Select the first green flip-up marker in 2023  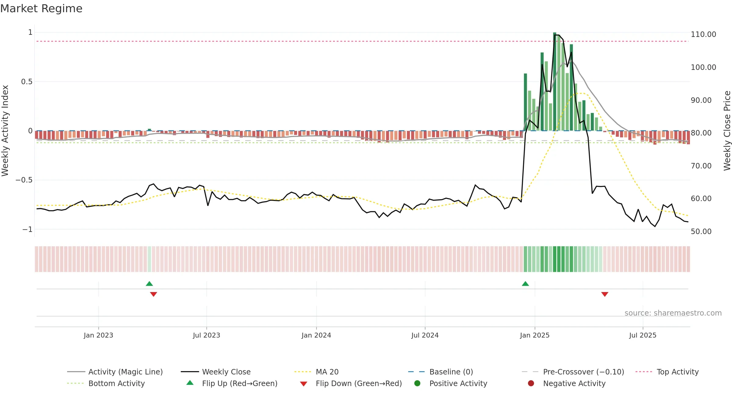pyautogui.click(x=149, y=284)
